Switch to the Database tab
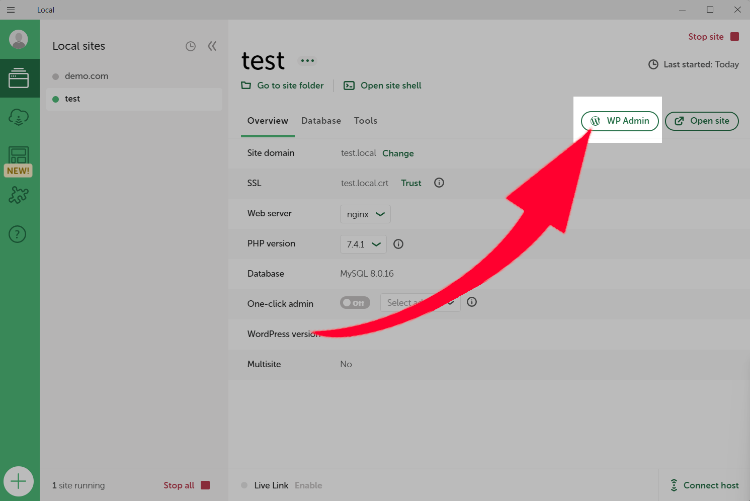Image resolution: width=750 pixels, height=501 pixels. tap(321, 121)
